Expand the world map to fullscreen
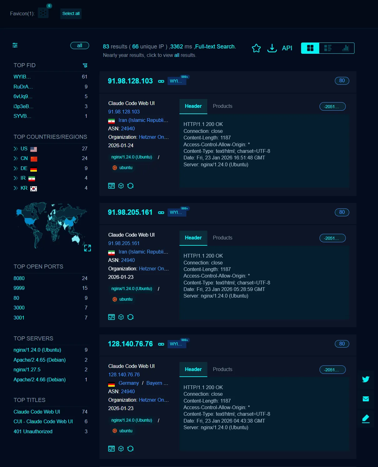The width and height of the screenshot is (378, 467). tap(88, 248)
